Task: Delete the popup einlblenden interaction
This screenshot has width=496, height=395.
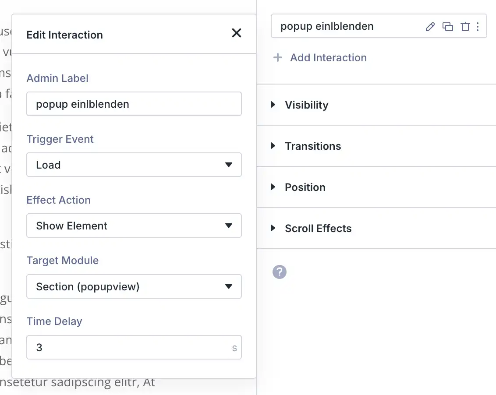Action: [x=465, y=27]
